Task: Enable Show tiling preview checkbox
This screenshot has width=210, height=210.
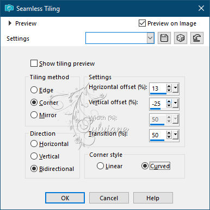Action: click(34, 63)
